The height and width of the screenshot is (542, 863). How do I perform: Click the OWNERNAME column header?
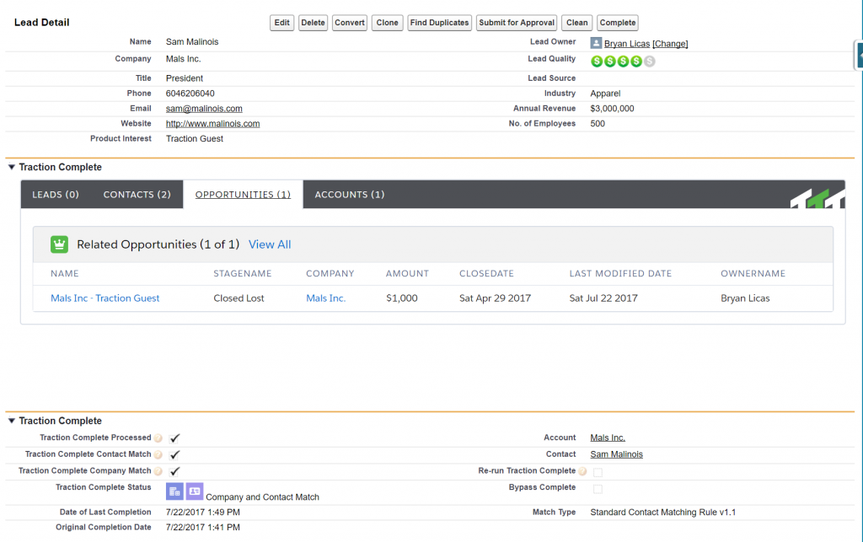(x=753, y=273)
